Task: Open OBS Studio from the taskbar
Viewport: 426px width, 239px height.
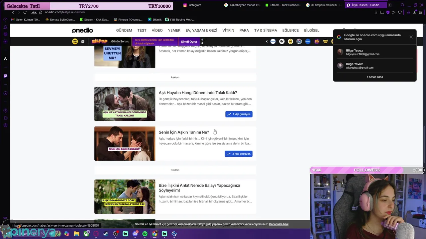Action: [115, 234]
